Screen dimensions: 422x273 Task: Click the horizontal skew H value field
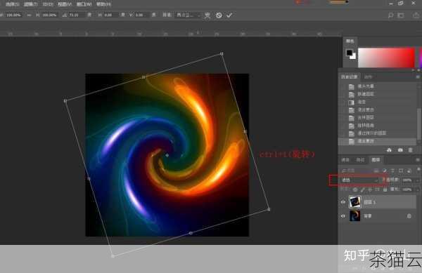click(x=111, y=15)
